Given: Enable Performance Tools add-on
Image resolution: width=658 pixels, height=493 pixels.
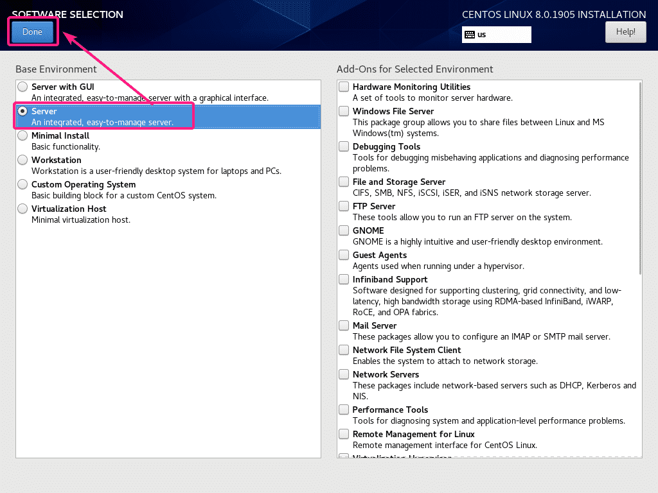Looking at the screenshot, I should 344,410.
